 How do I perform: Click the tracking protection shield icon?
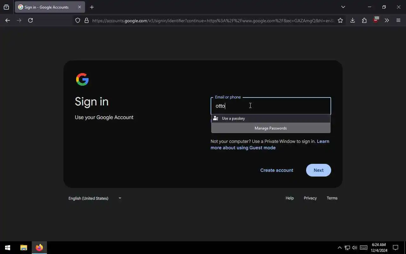point(78,20)
